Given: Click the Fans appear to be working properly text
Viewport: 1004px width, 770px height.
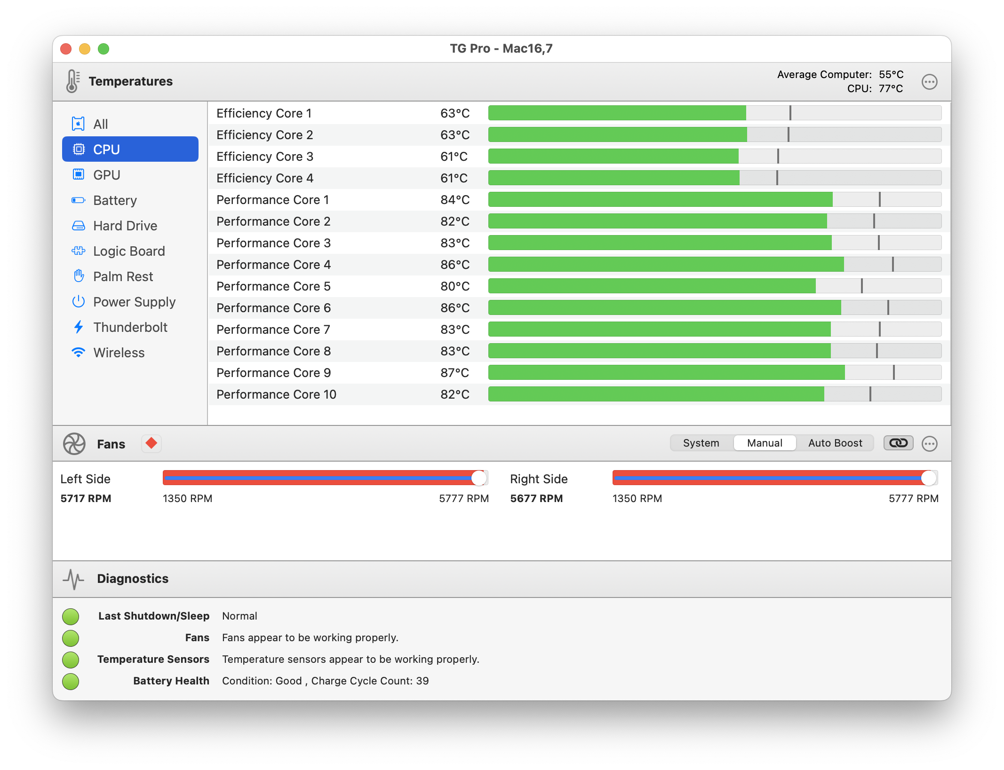Looking at the screenshot, I should tap(310, 638).
